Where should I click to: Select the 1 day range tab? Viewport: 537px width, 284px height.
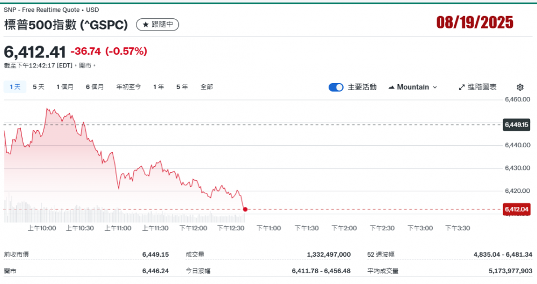pos(15,87)
